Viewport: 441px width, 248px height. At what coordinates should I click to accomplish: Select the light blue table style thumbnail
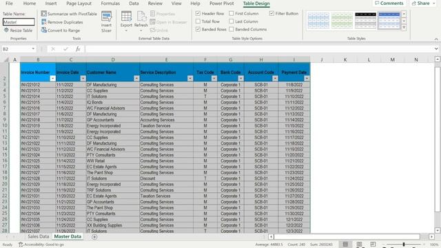pyautogui.click(x=318, y=20)
